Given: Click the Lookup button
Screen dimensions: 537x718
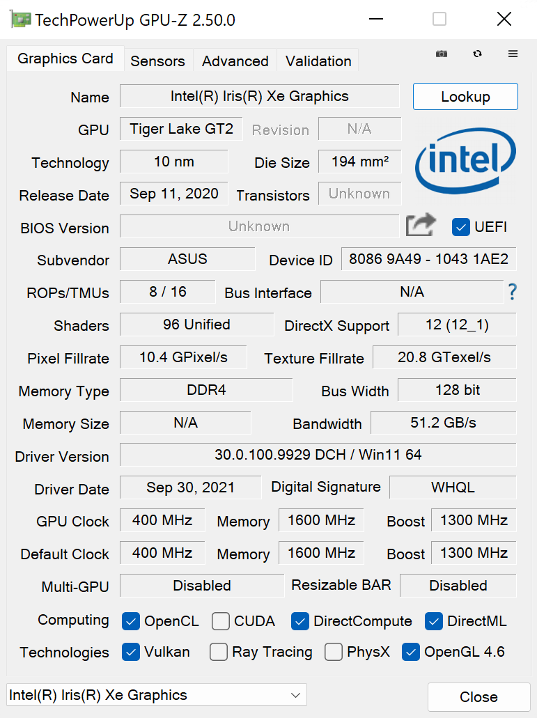Looking at the screenshot, I should pyautogui.click(x=465, y=96).
